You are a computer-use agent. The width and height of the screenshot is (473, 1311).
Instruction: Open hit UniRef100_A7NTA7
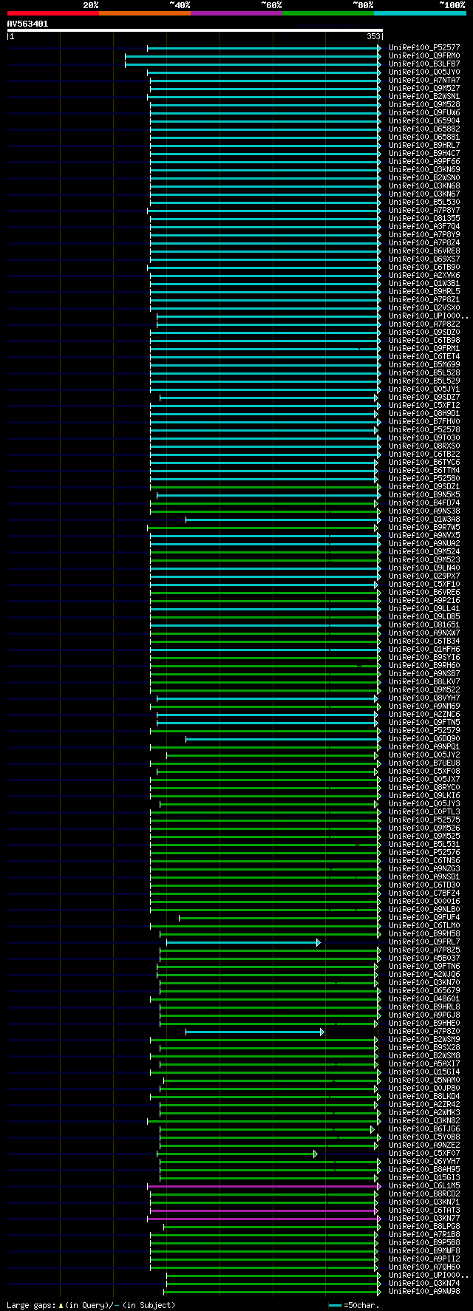(424, 81)
